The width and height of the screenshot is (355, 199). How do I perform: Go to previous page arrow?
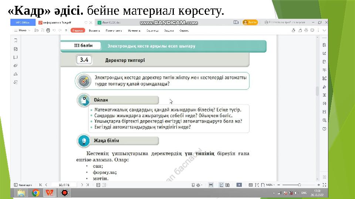click(x=46, y=185)
